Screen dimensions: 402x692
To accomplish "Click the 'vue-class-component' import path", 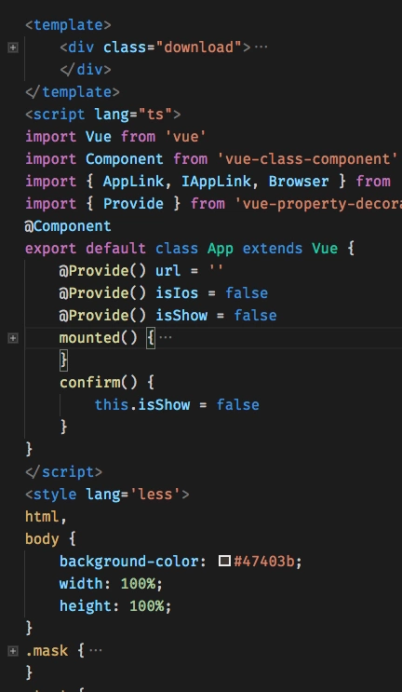I will pos(307,159).
